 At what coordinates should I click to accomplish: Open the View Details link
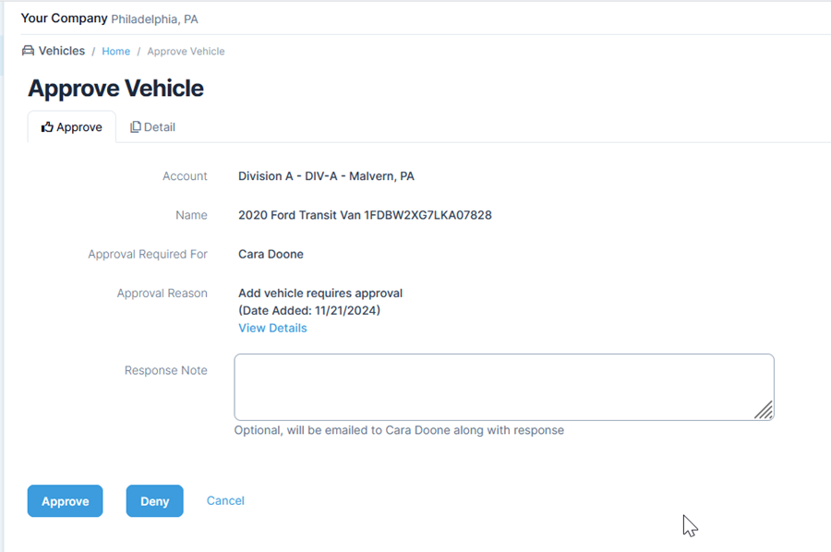(272, 328)
